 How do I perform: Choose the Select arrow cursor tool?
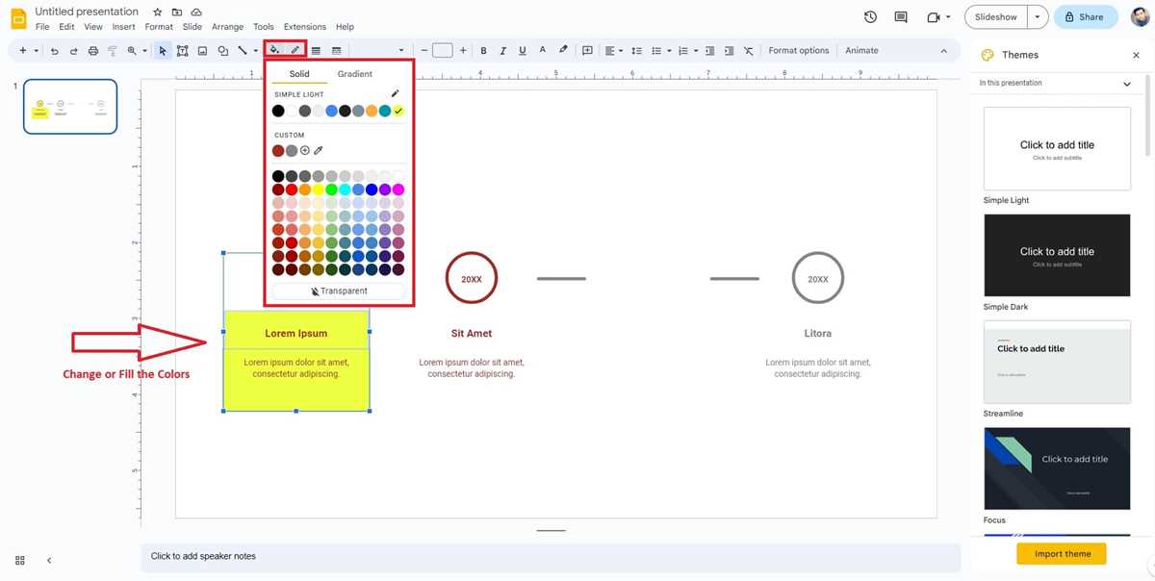163,51
